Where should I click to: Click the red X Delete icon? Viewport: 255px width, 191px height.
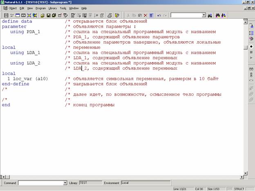tap(145, 15)
